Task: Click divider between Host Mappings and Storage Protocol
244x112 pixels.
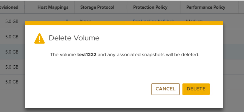Action: tap(74, 7)
